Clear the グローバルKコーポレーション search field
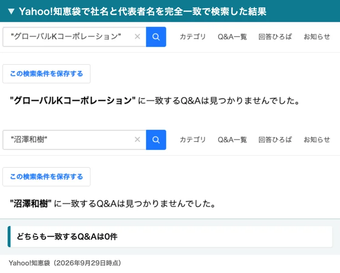 click(137, 36)
